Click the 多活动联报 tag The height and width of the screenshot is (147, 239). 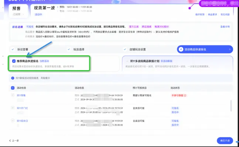click(x=167, y=61)
